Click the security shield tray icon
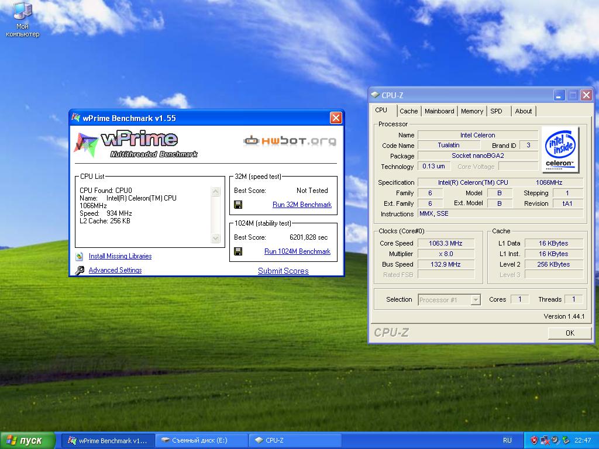Image resolution: width=599 pixels, height=449 pixels. pyautogui.click(x=534, y=440)
